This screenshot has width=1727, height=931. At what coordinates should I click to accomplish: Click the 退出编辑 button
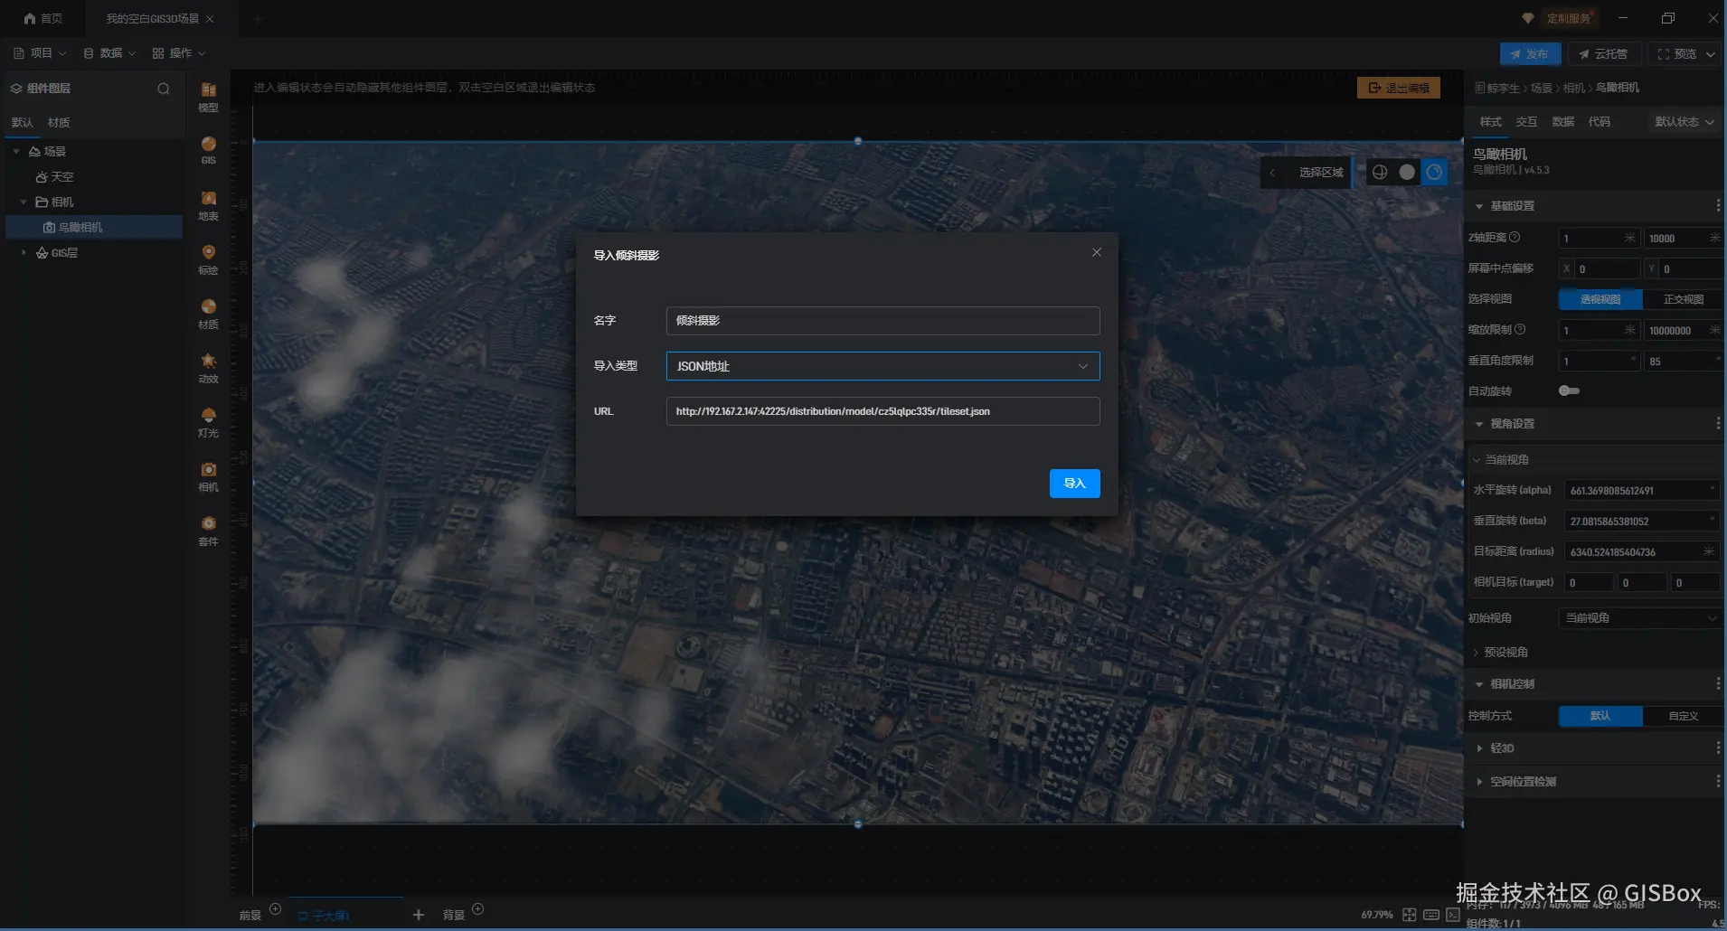coord(1399,88)
